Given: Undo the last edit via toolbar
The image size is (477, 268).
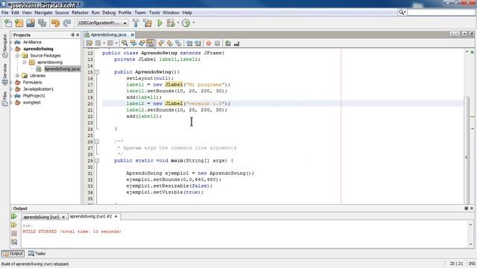Looking at the screenshot, I should point(55,23).
